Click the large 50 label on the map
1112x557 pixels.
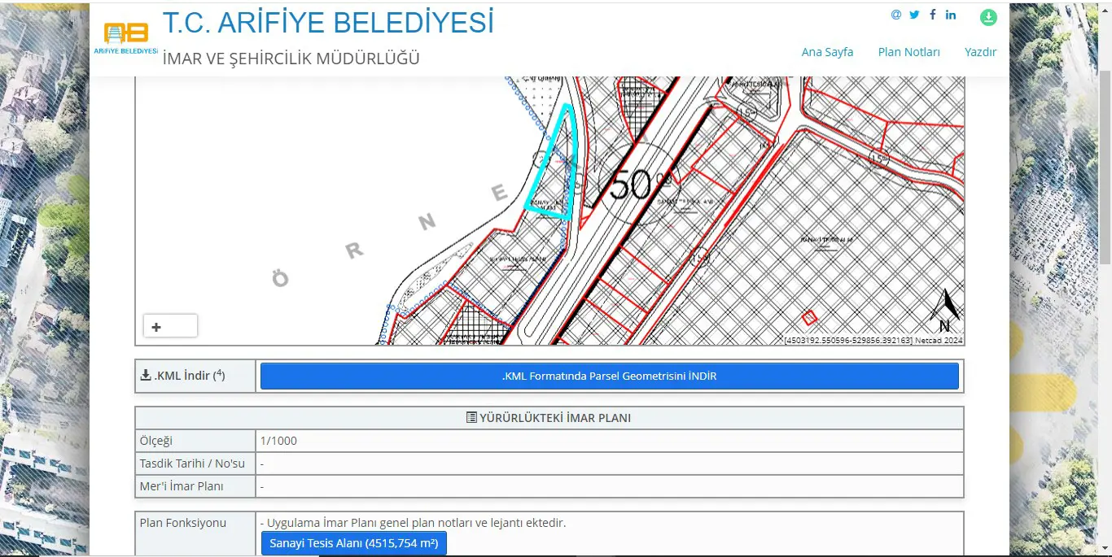(632, 185)
